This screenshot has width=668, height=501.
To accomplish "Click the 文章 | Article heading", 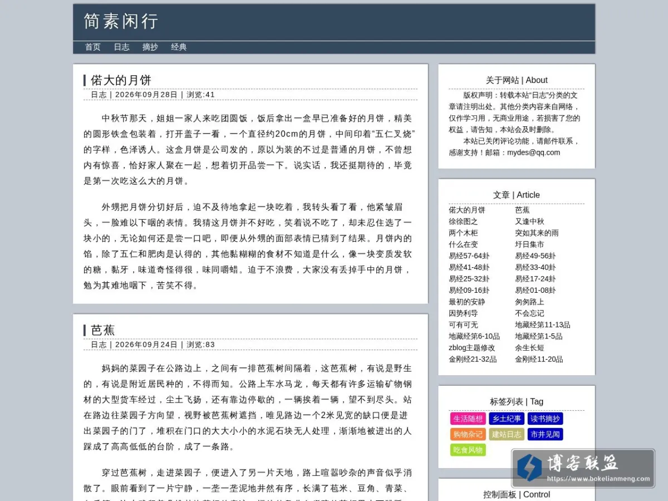I will pyautogui.click(x=517, y=195).
